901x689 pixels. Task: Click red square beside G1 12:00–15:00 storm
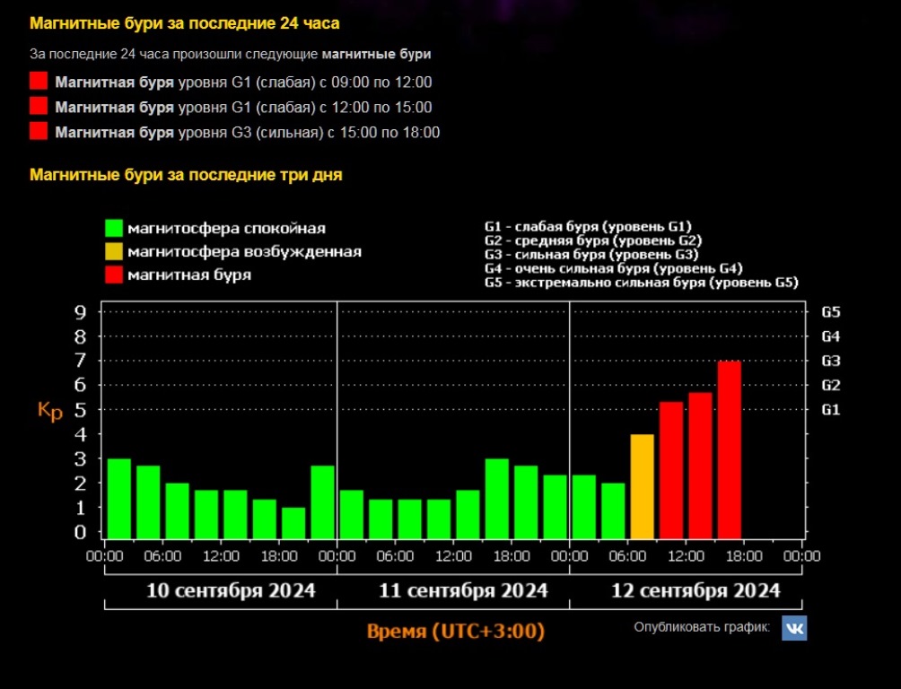(x=39, y=108)
